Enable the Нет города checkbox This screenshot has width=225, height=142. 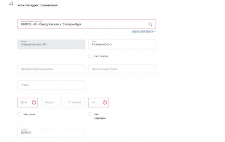pos(90,56)
